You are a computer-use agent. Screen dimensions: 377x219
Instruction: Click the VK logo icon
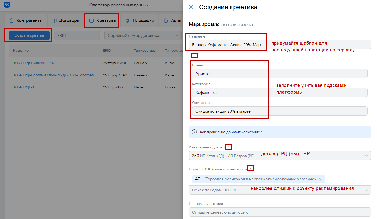tap(7, 5)
